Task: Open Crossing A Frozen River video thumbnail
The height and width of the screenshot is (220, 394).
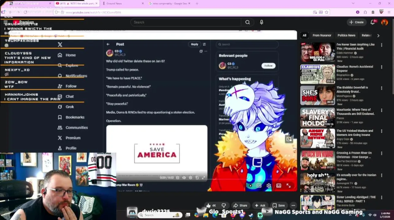Action: (x=318, y=161)
